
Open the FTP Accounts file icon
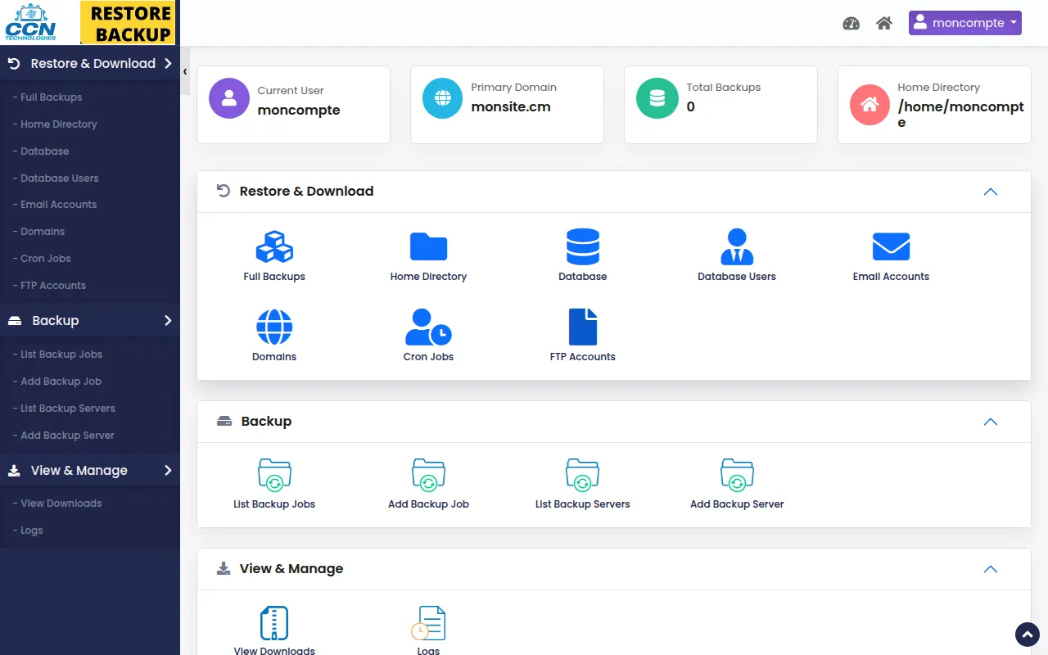coord(583,327)
